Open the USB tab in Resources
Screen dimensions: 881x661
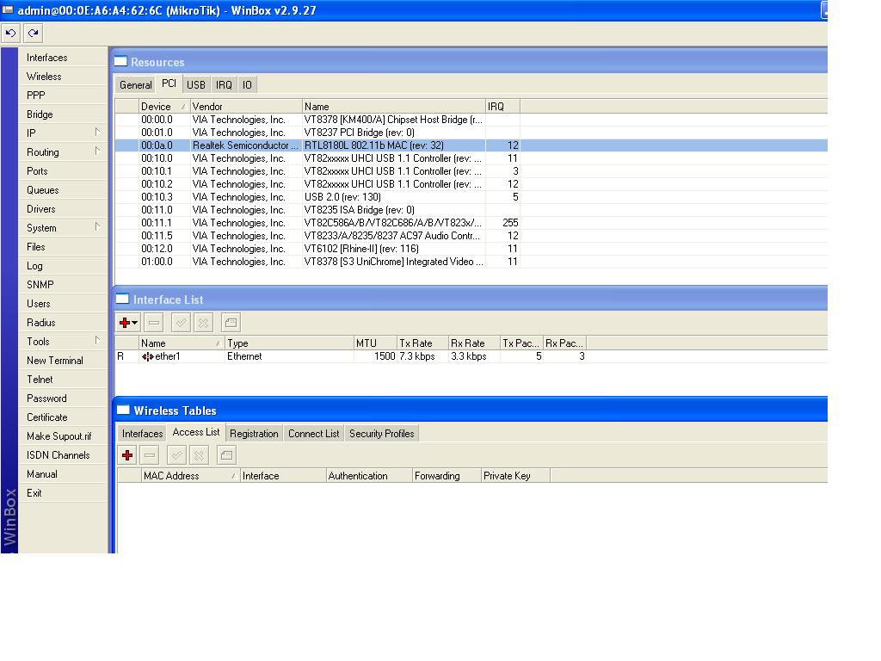tap(196, 85)
